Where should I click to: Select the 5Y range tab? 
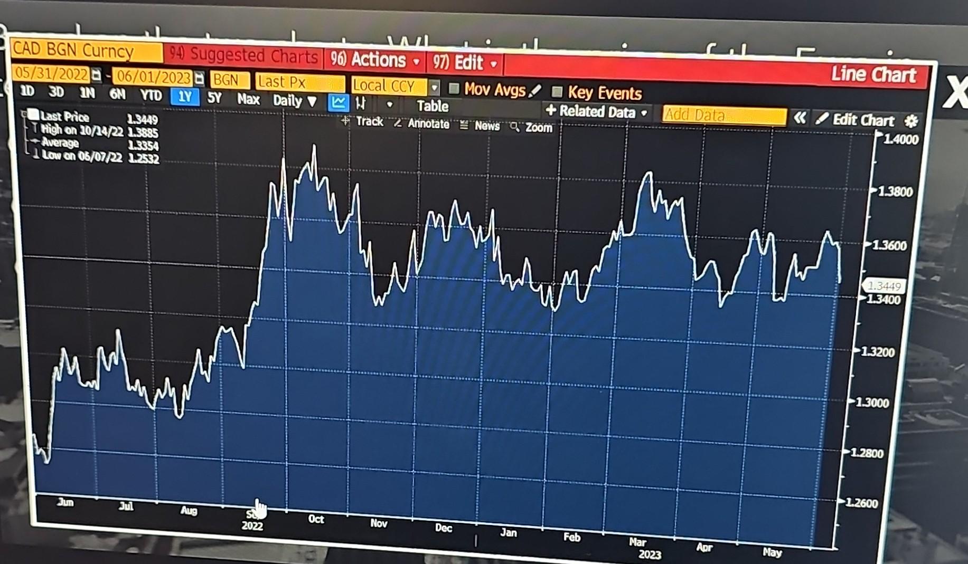214,98
